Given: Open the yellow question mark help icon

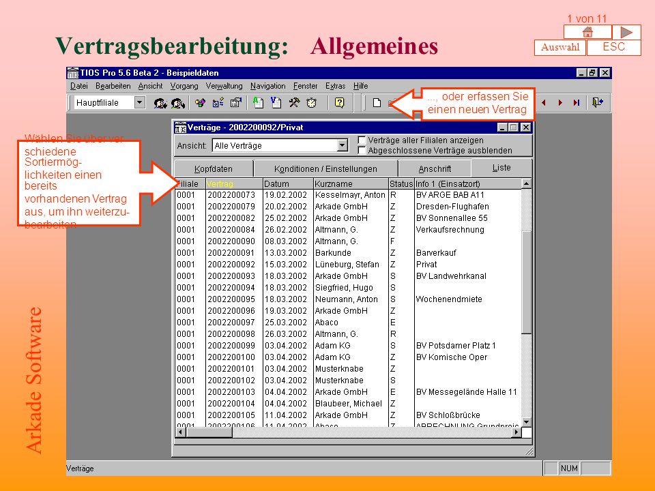Looking at the screenshot, I should click(340, 103).
